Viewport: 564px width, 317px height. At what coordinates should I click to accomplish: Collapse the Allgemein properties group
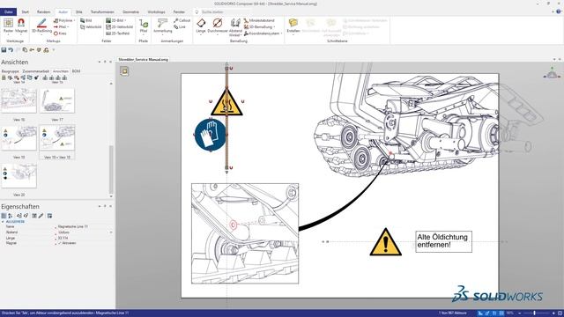pyautogui.click(x=3, y=222)
